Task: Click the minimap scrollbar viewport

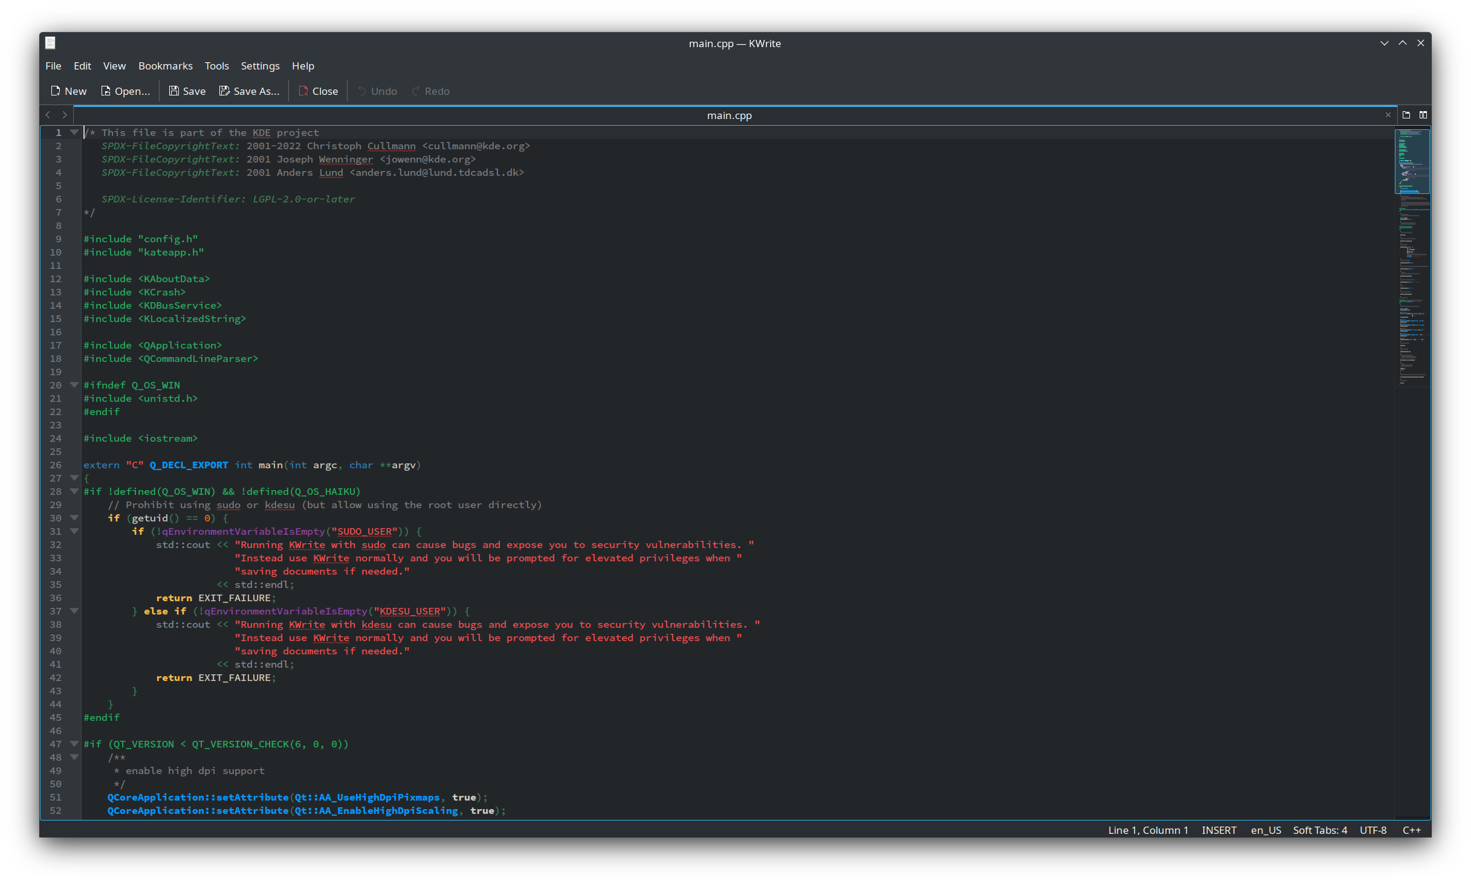Action: (x=1412, y=161)
